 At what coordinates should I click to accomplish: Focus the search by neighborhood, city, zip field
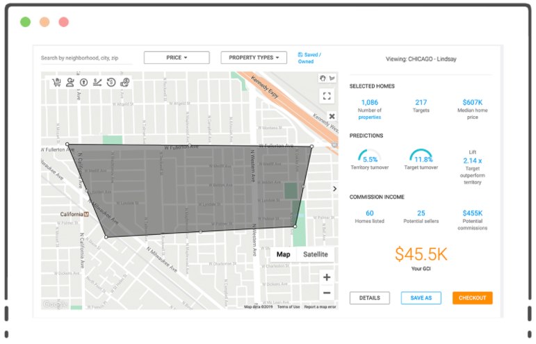click(x=86, y=58)
